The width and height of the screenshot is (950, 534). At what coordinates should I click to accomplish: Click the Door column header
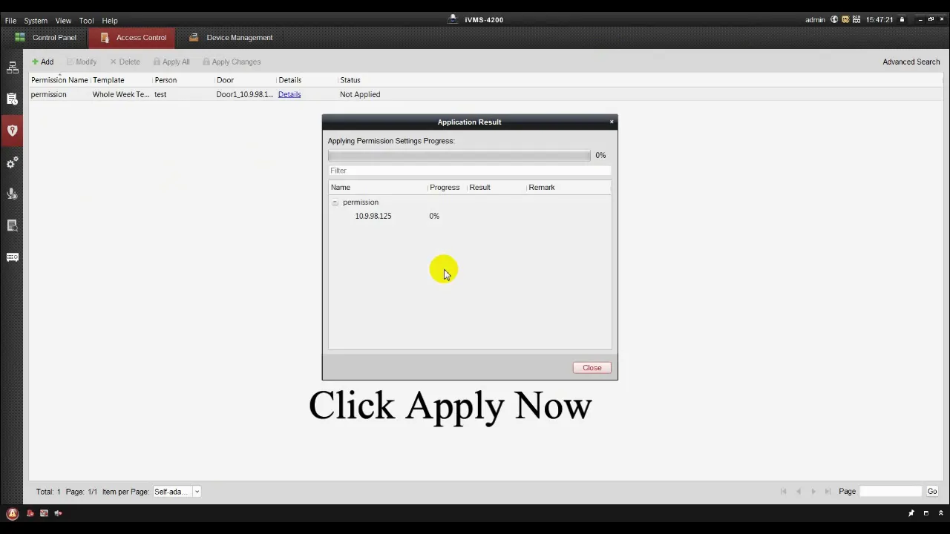[225, 80]
